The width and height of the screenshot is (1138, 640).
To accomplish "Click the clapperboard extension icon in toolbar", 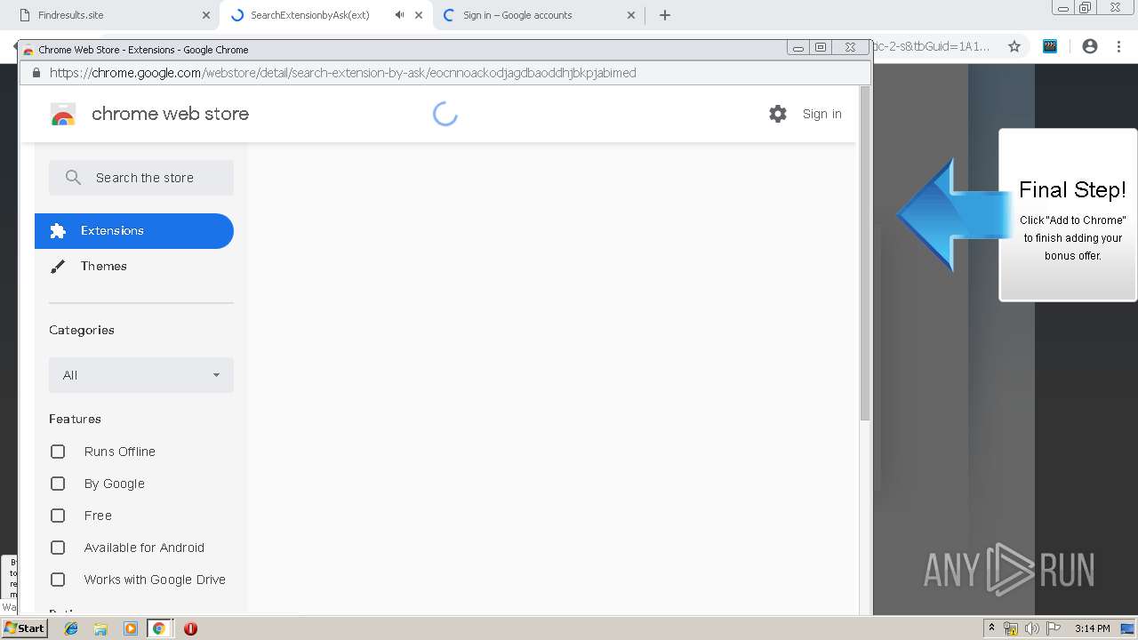I will click(x=1050, y=46).
